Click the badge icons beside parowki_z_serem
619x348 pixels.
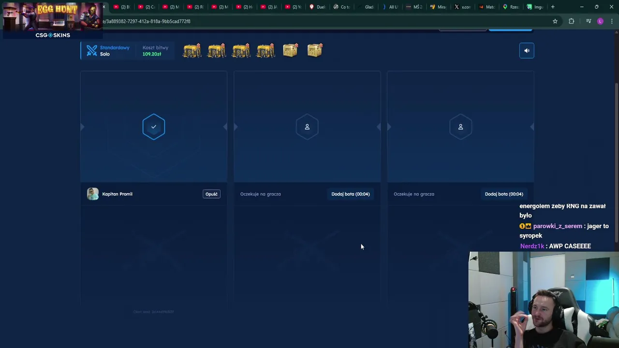tap(525, 226)
